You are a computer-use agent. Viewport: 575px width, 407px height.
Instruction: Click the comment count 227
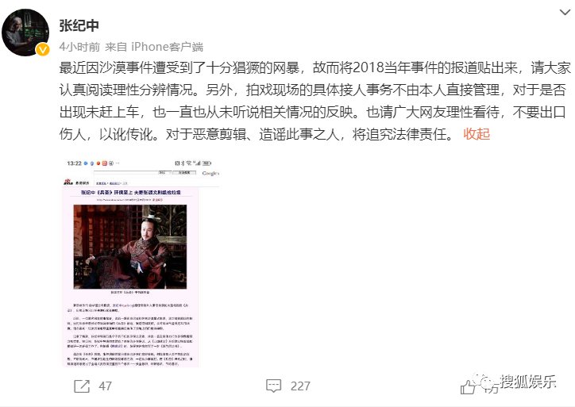[300, 386]
